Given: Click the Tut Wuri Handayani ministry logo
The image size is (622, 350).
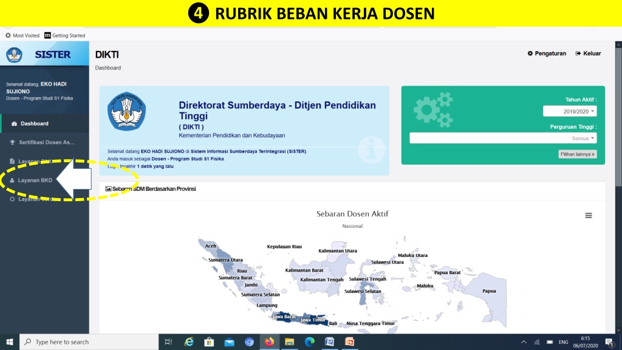Looking at the screenshot, I should [x=126, y=112].
